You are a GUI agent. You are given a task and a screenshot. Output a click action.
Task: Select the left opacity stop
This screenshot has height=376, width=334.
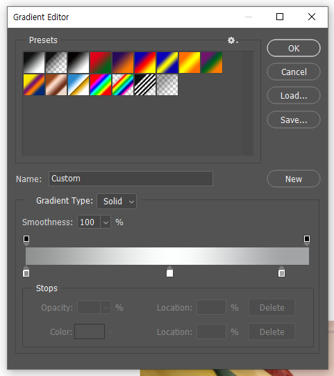26,240
